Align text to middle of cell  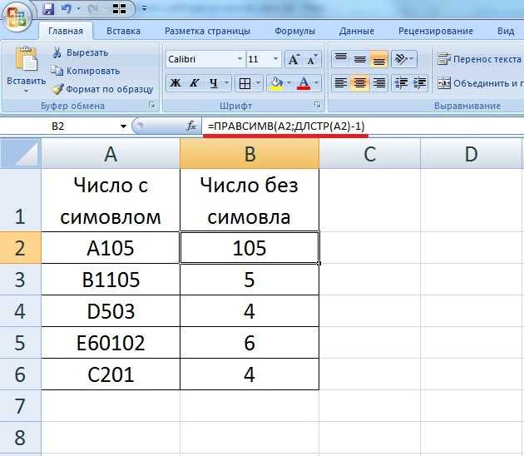click(x=360, y=59)
